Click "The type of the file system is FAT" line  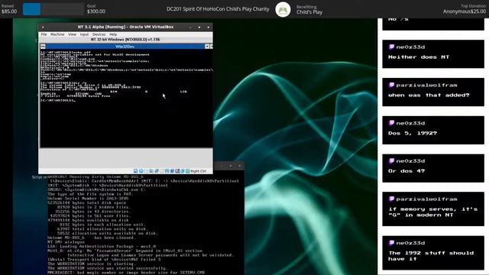pos(90,194)
